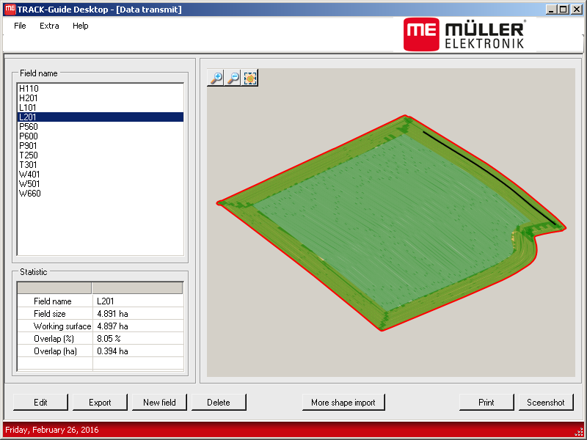Screen dimensions: 587x440
Task: Choose field W660 from Field name list
Action: [x=30, y=194]
